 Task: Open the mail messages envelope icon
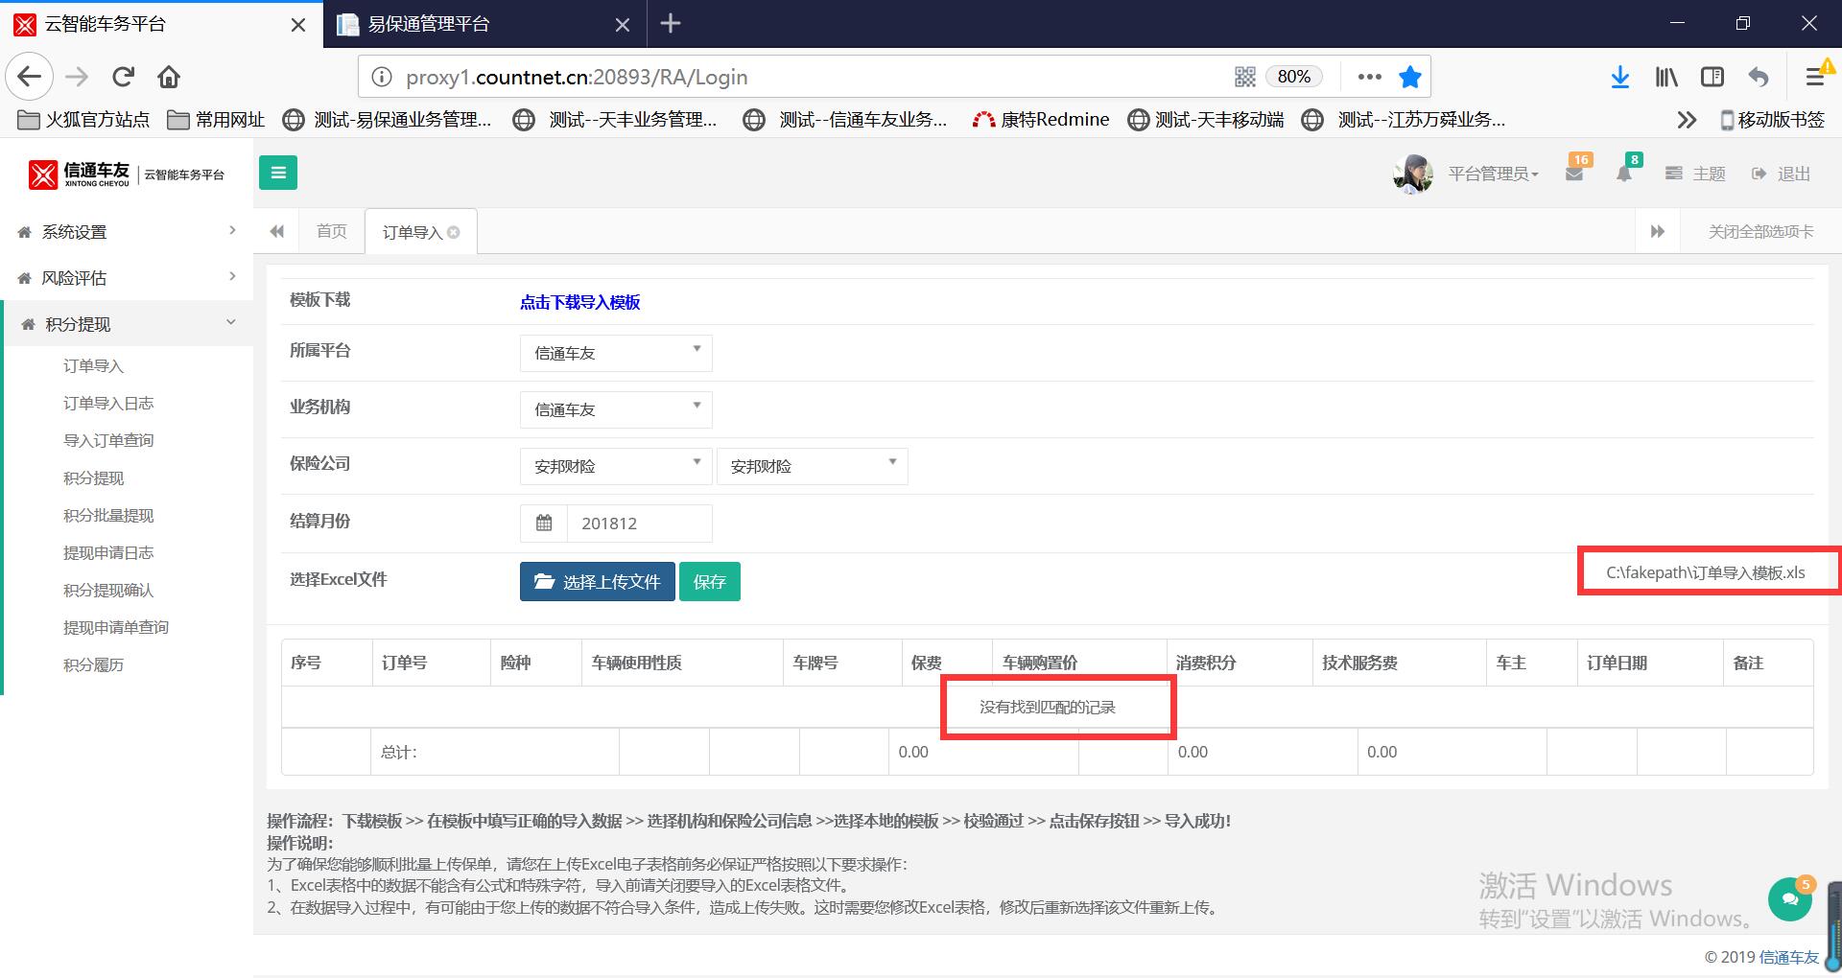click(1574, 175)
